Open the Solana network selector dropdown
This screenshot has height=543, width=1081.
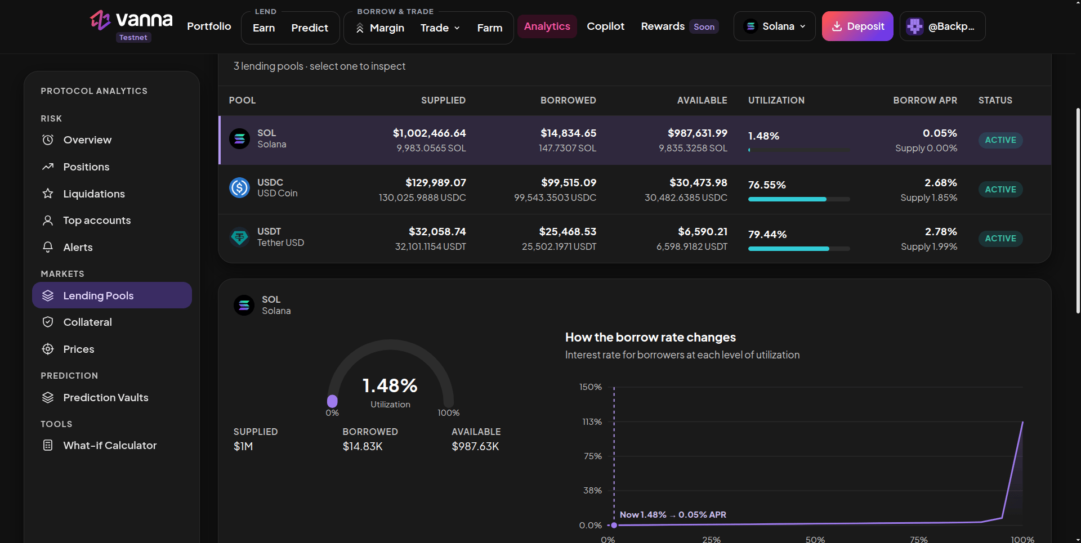coord(774,26)
